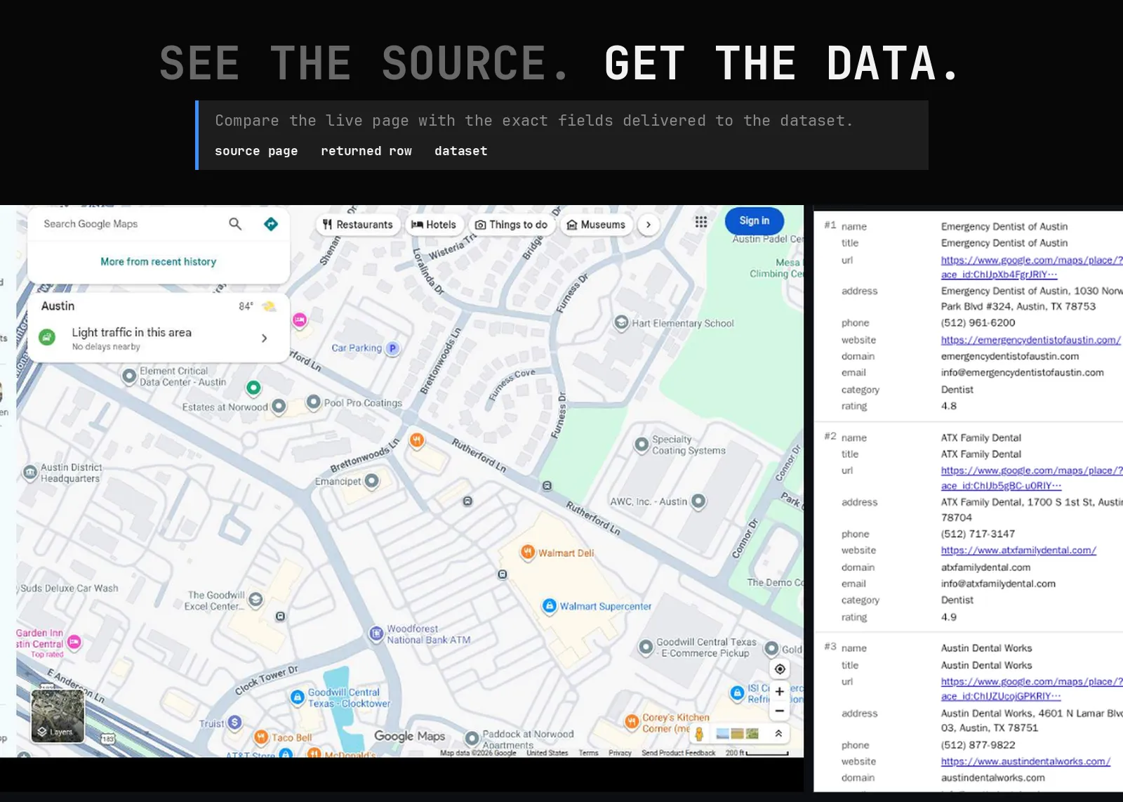Click the Truist bank pin

[x=234, y=723]
